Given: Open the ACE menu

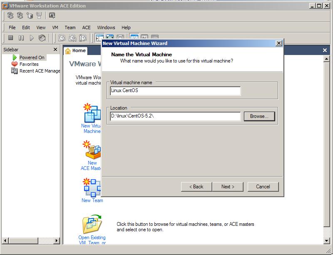Looking at the screenshot, I should click(86, 27).
